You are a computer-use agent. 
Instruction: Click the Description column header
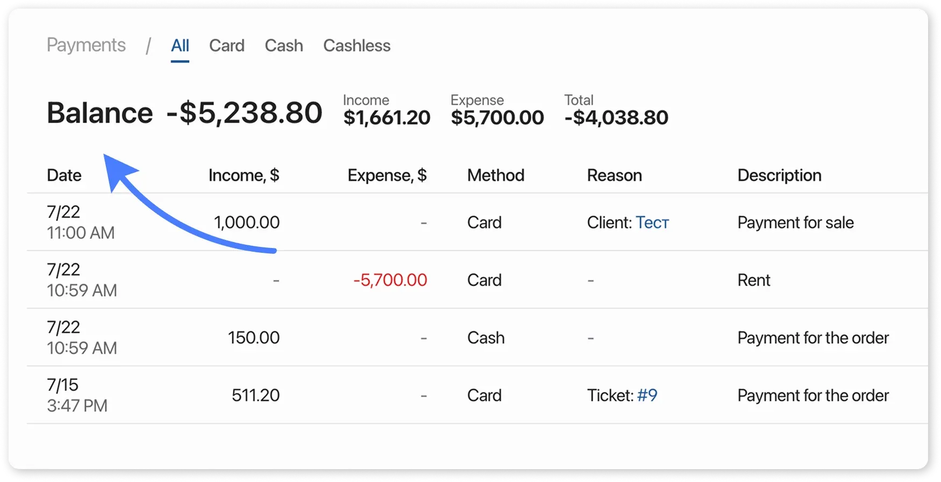tap(779, 176)
